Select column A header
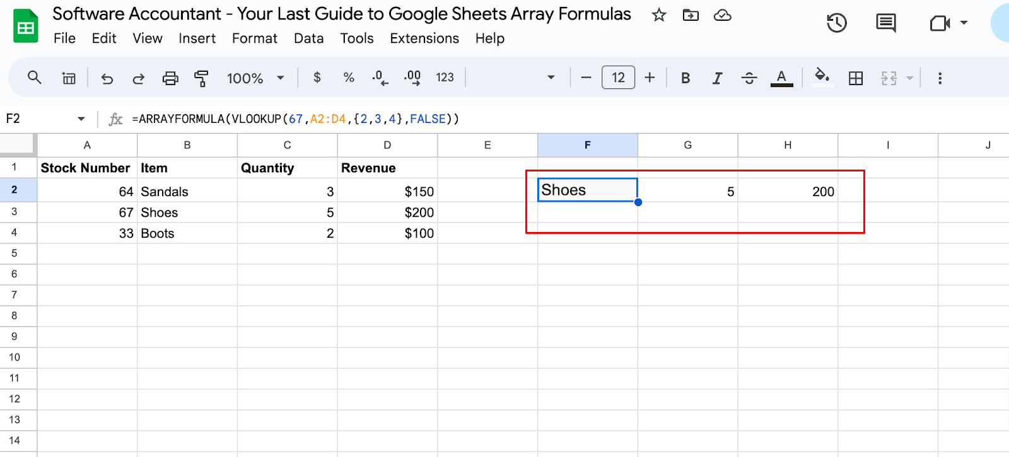Viewport: 1009px width, 457px height. click(x=87, y=145)
